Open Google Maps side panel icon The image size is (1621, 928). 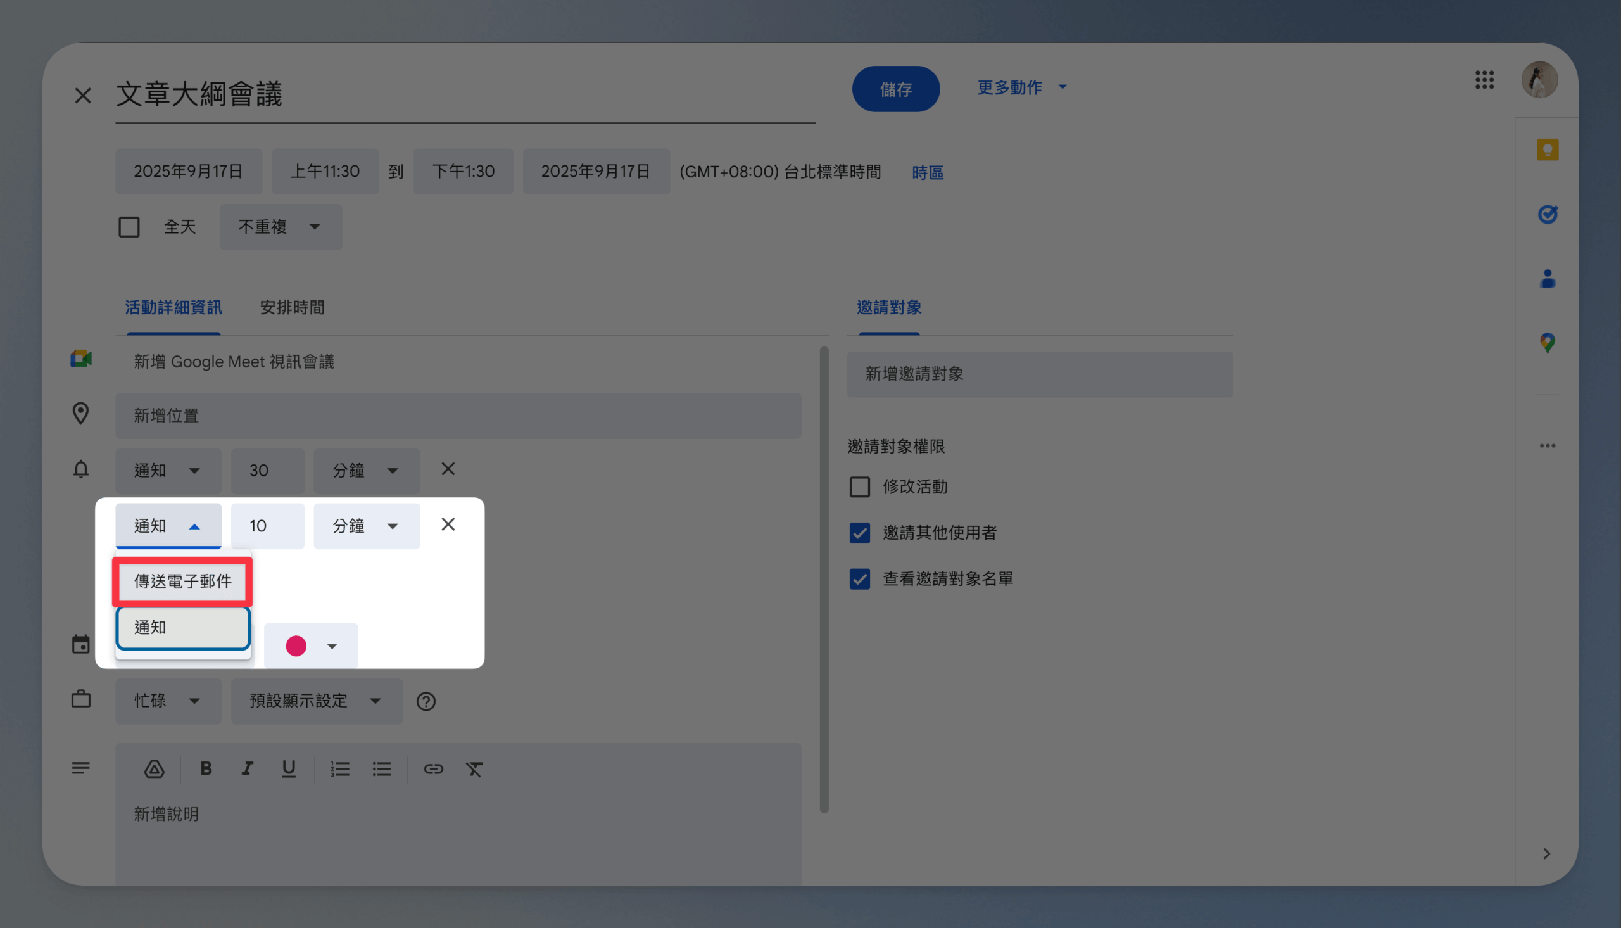pos(1547,343)
